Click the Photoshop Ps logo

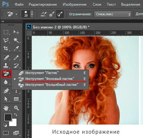click(x=6, y=4)
